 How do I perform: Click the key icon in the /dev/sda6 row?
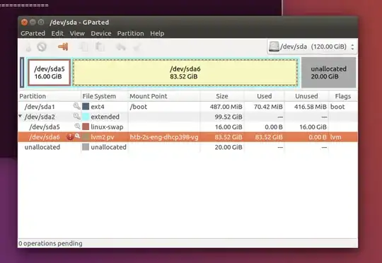point(78,136)
